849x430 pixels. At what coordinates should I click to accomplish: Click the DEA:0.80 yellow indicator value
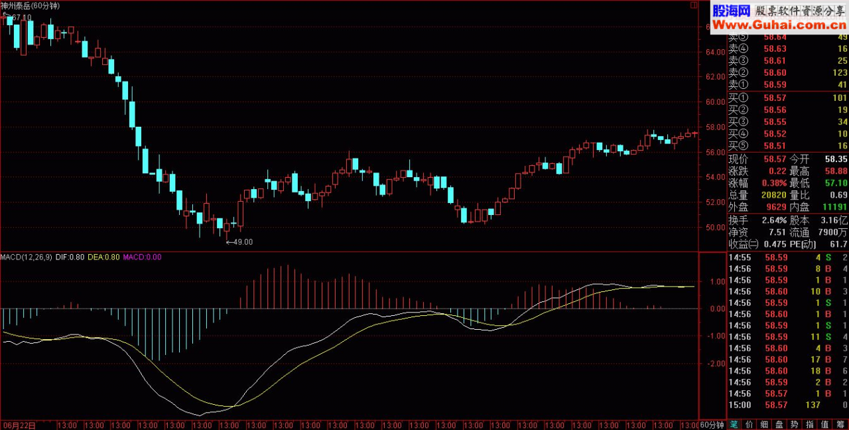105,257
